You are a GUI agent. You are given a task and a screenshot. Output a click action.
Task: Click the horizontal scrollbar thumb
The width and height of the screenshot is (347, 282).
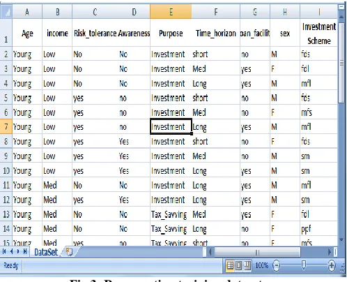(x=258, y=252)
